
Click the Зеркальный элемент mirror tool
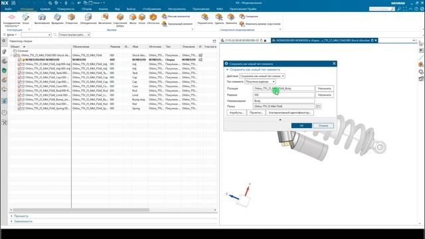pyautogui.click(x=177, y=24)
